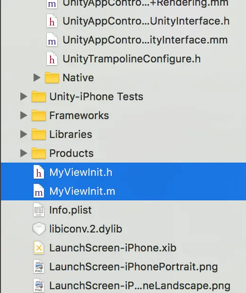Select the UnityAppContro...UnityInterface.h file
The image size is (246, 293).
[146, 21]
